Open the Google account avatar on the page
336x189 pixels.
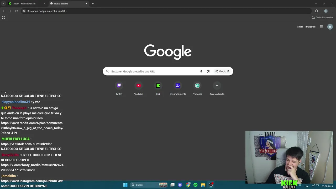(330, 27)
